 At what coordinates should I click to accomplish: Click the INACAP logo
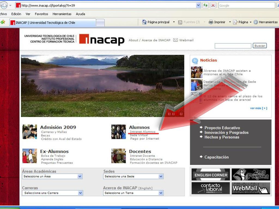click(102, 39)
